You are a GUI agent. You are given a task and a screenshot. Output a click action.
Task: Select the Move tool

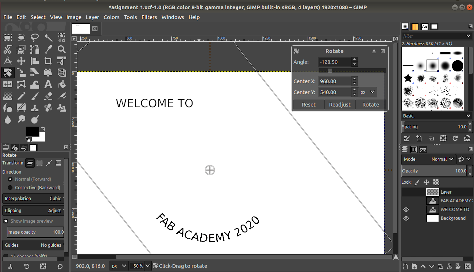click(x=21, y=61)
